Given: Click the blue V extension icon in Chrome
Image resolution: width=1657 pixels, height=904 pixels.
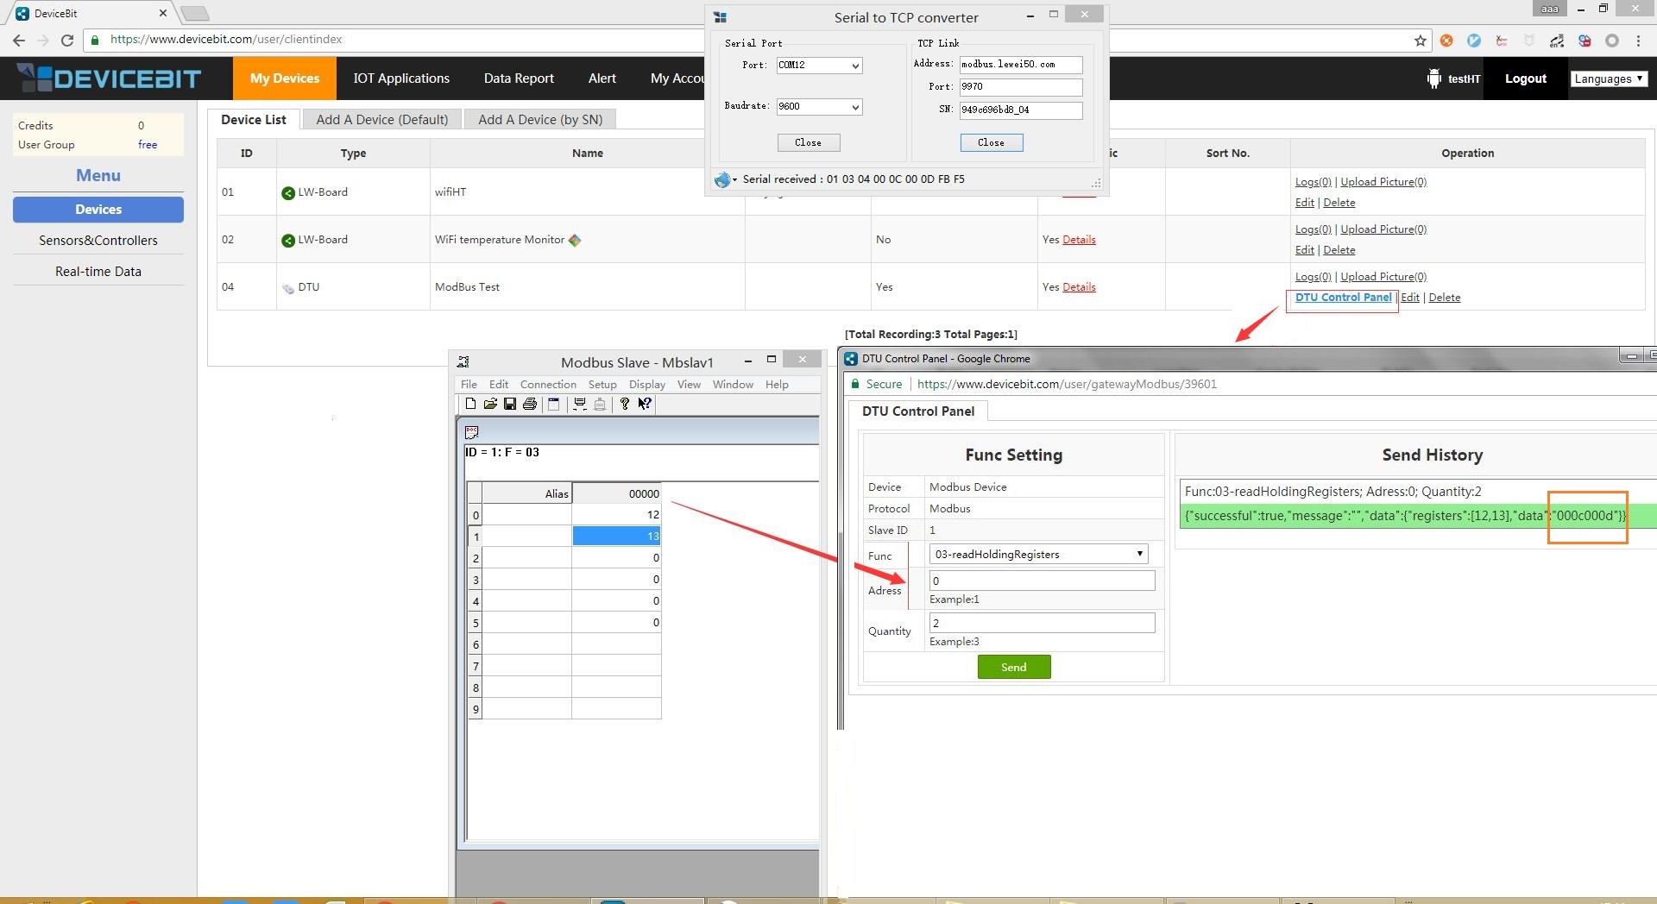Looking at the screenshot, I should coord(1474,40).
